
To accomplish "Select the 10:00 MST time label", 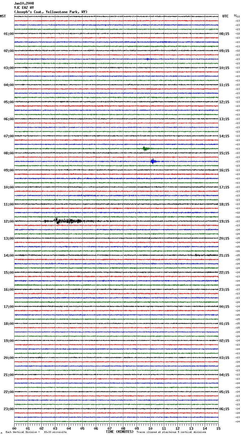I will [9, 187].
